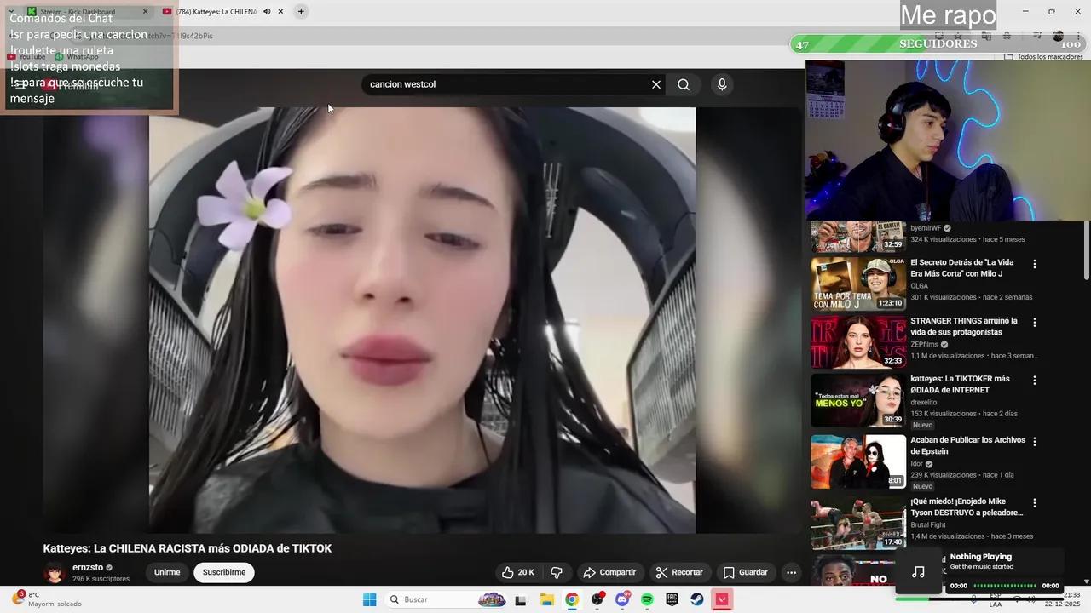Open Discord from the taskbar
This screenshot has height=613, width=1091.
622,599
